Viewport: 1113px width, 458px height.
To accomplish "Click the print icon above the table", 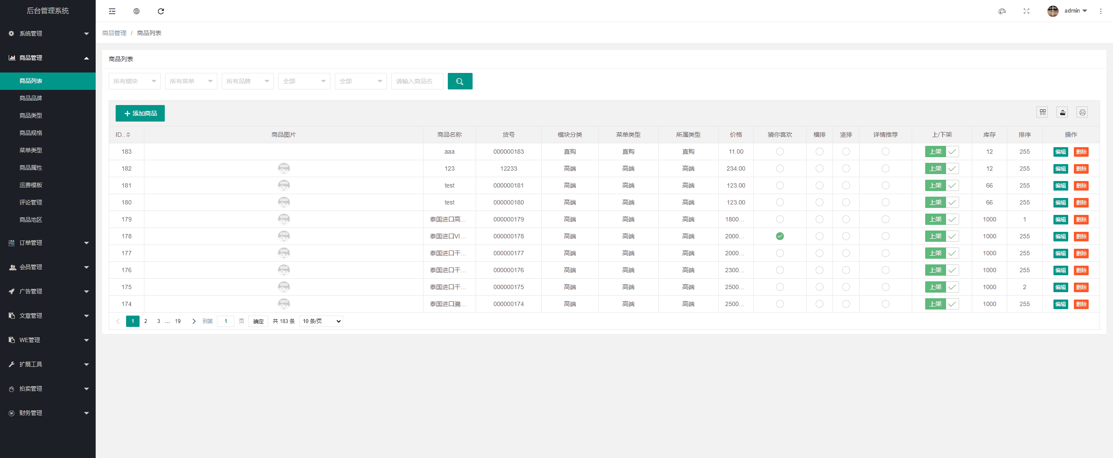I will (x=1083, y=112).
